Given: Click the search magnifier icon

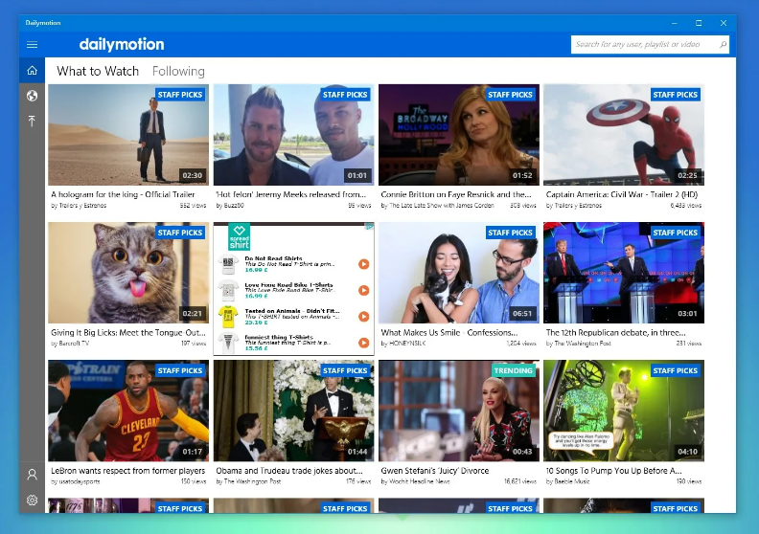Looking at the screenshot, I should point(723,44).
